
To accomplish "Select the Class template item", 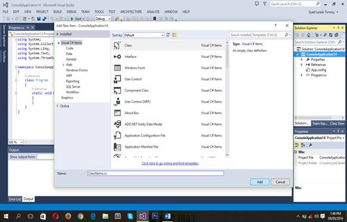I will point(168,45).
